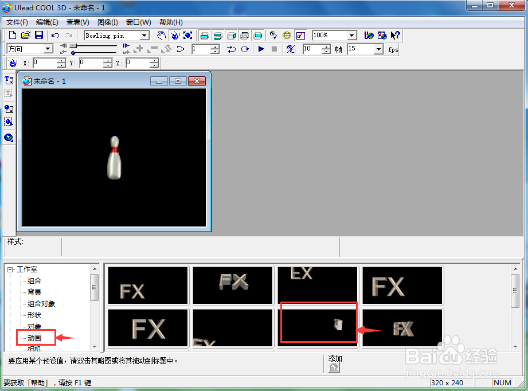Select 组合对象 in the tree

click(41, 303)
